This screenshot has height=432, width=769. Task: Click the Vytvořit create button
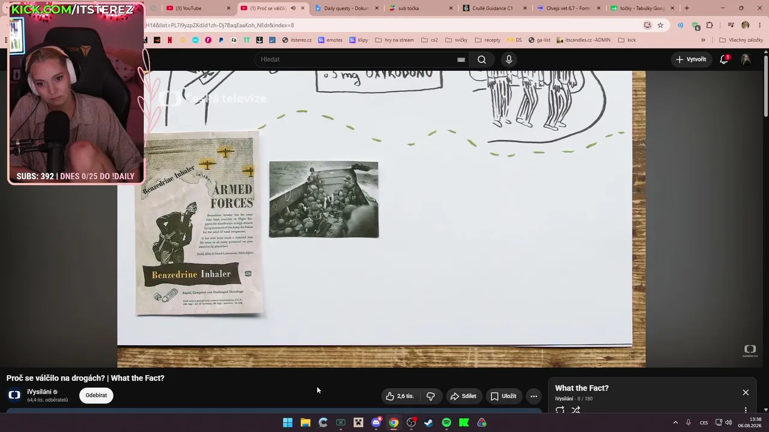click(691, 59)
